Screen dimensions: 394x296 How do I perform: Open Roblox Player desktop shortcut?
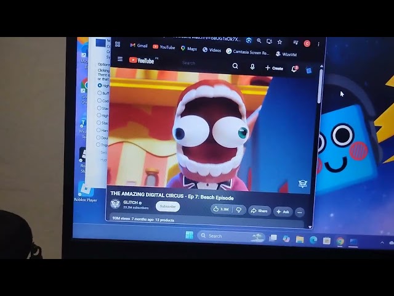86,192
